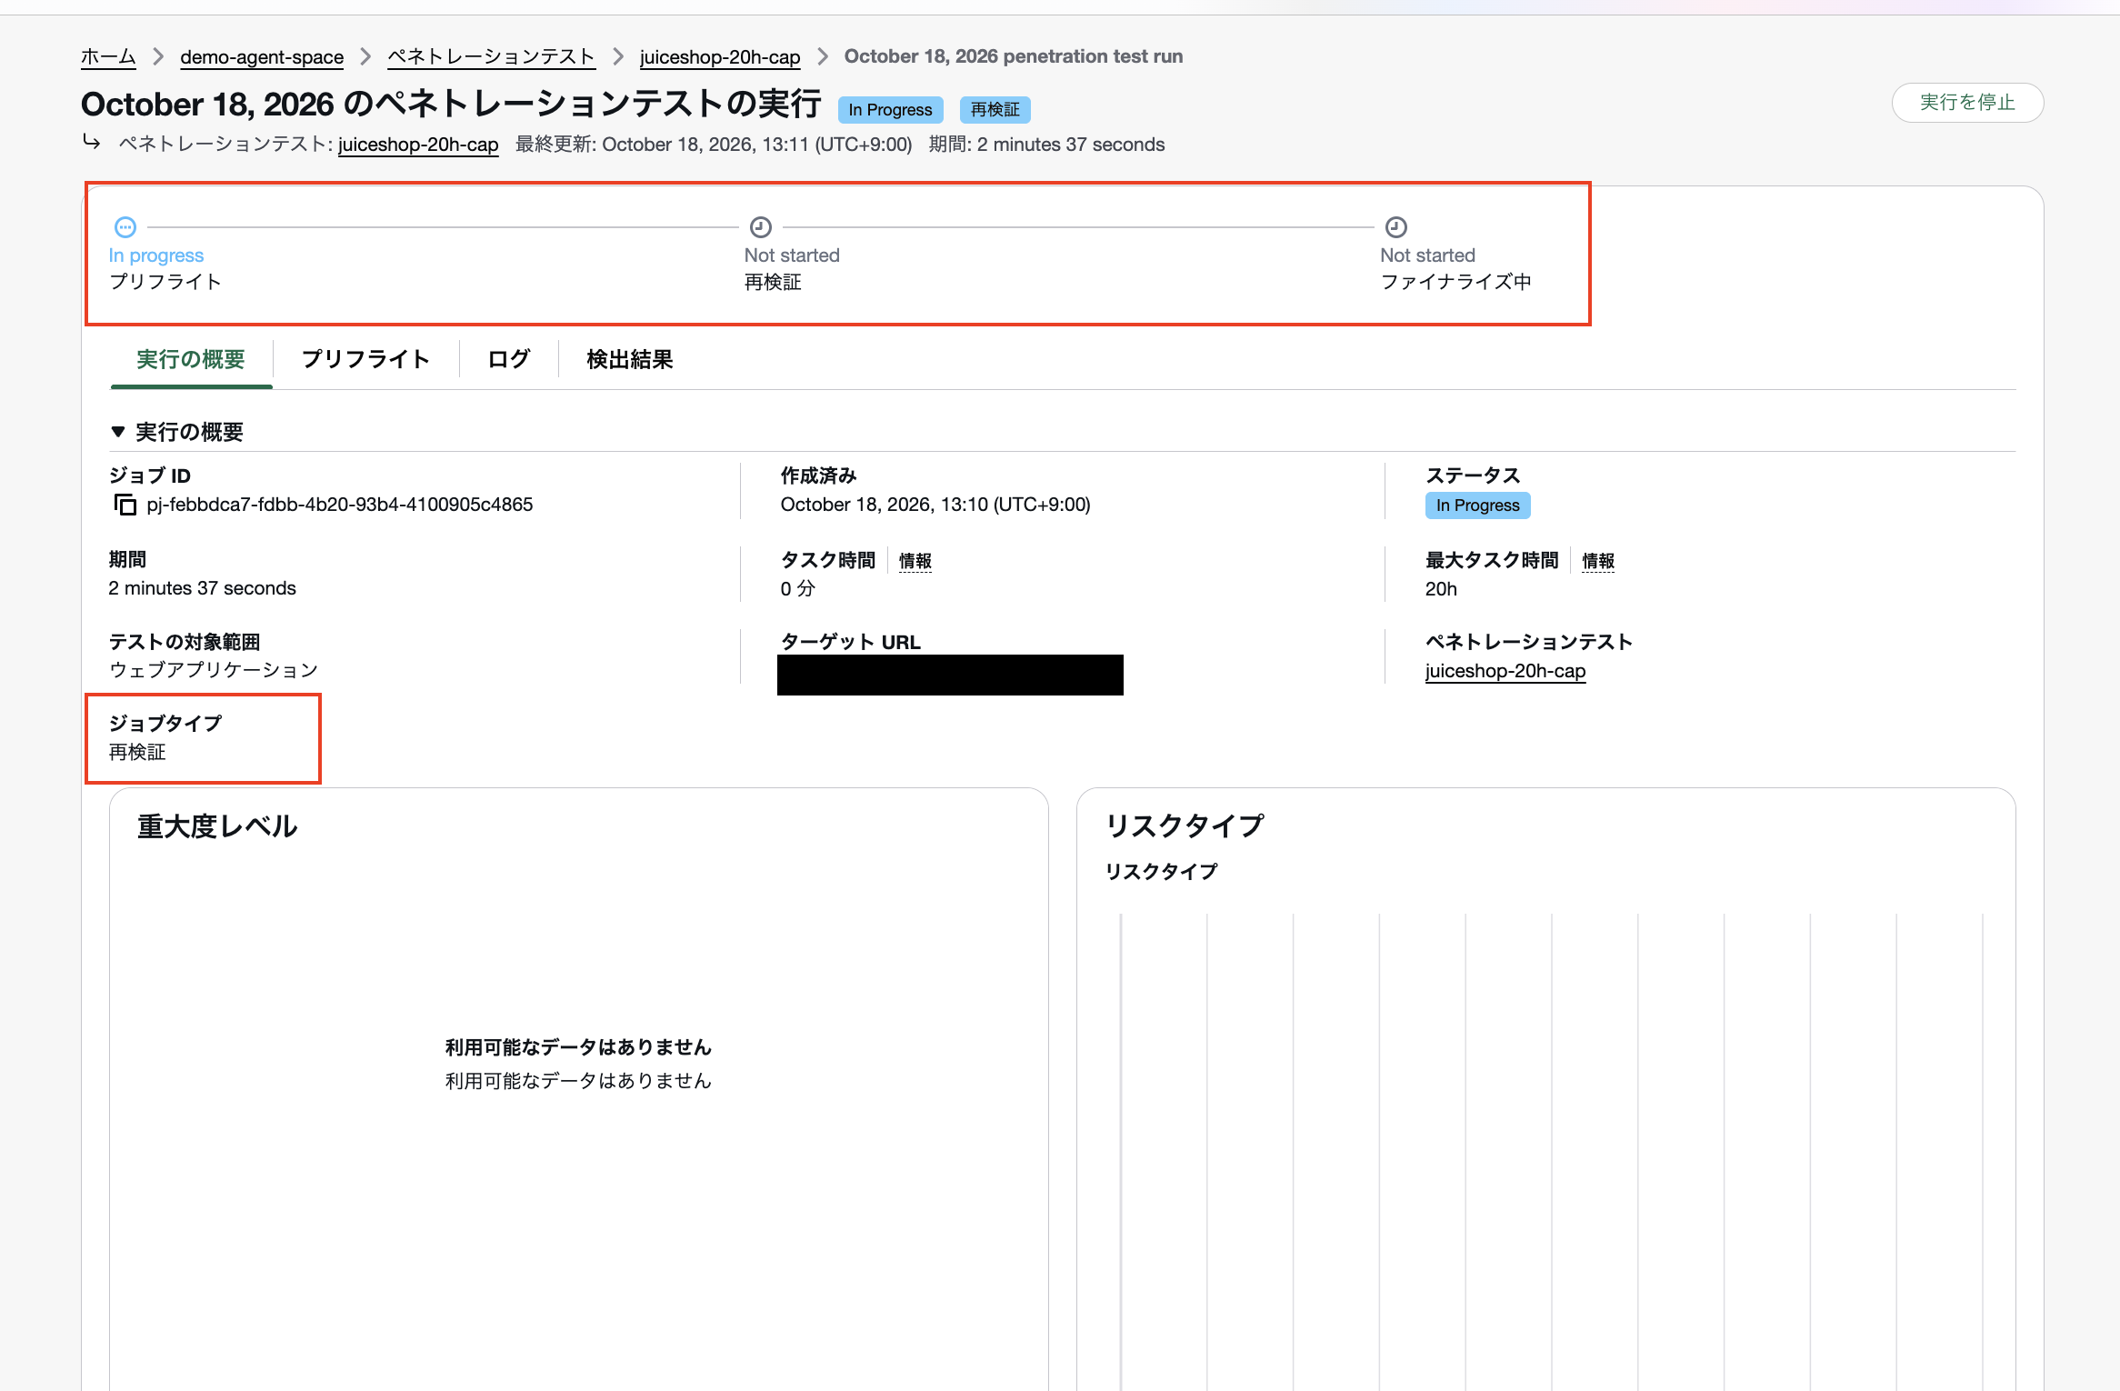This screenshot has height=1391, width=2120.
Task: Show 情報 for タスク時間
Action: click(915, 561)
